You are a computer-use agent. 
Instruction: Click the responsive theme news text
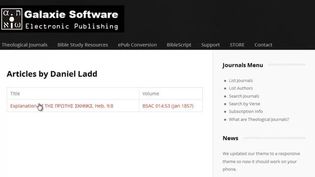pos(261,161)
